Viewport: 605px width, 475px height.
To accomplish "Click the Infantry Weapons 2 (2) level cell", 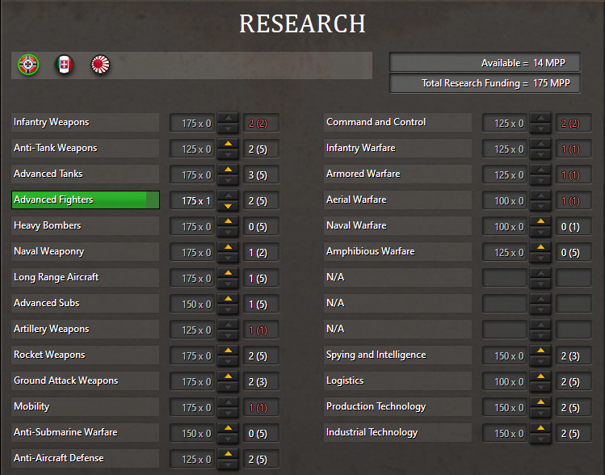I will click(261, 123).
